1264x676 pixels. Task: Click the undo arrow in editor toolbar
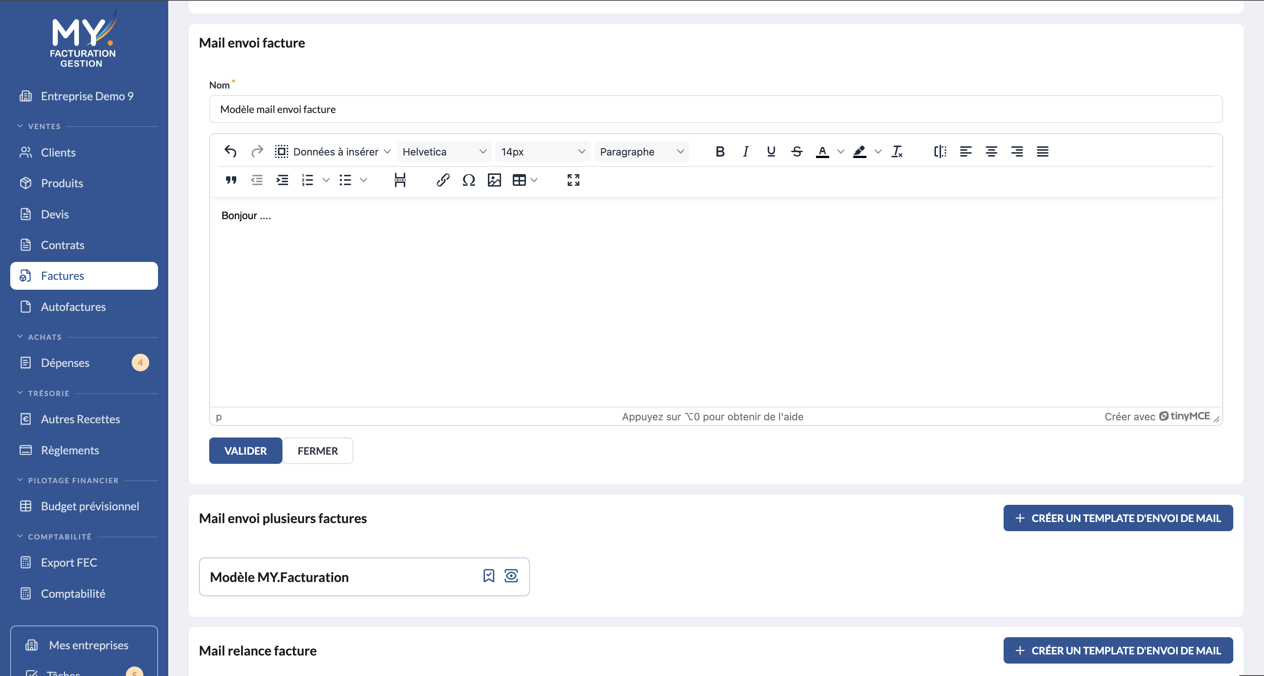click(x=231, y=151)
